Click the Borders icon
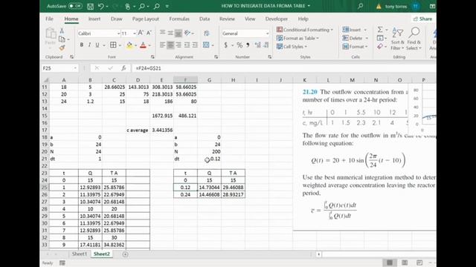Image resolution: width=476 pixels, height=267 pixels. tap(113, 45)
